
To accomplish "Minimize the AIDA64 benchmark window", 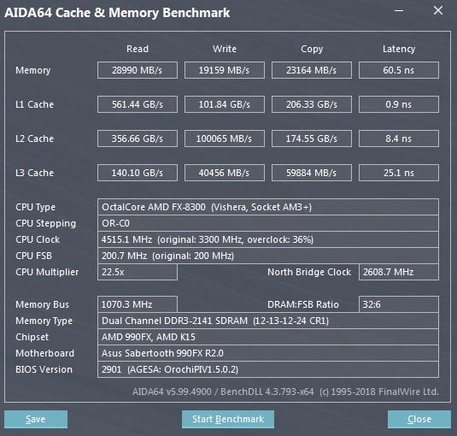I will click(x=399, y=11).
